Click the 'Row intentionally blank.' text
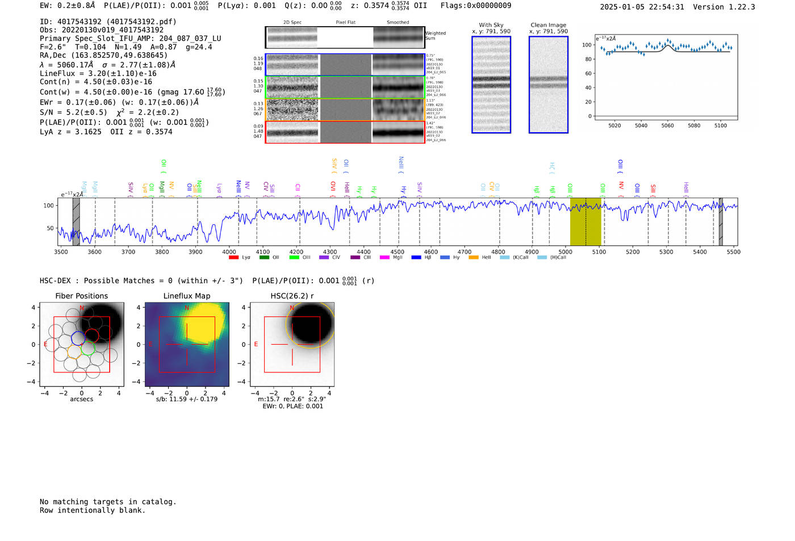 (x=93, y=510)
